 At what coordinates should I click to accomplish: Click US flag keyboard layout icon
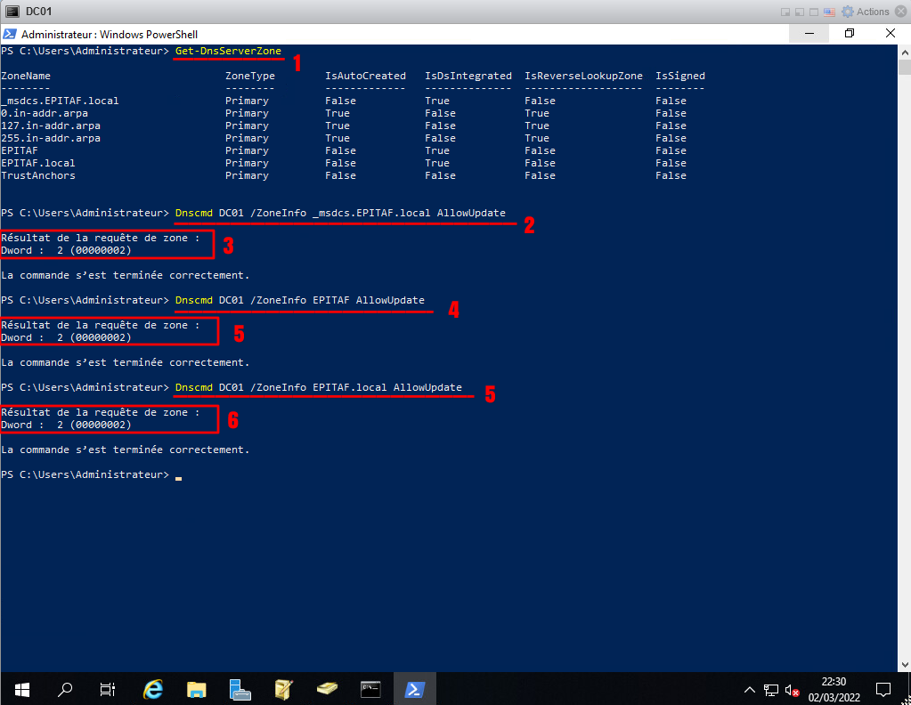(x=829, y=12)
